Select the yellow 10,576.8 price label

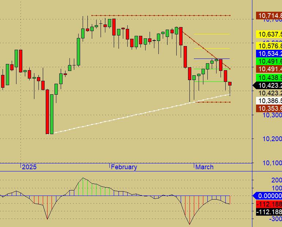269,46
